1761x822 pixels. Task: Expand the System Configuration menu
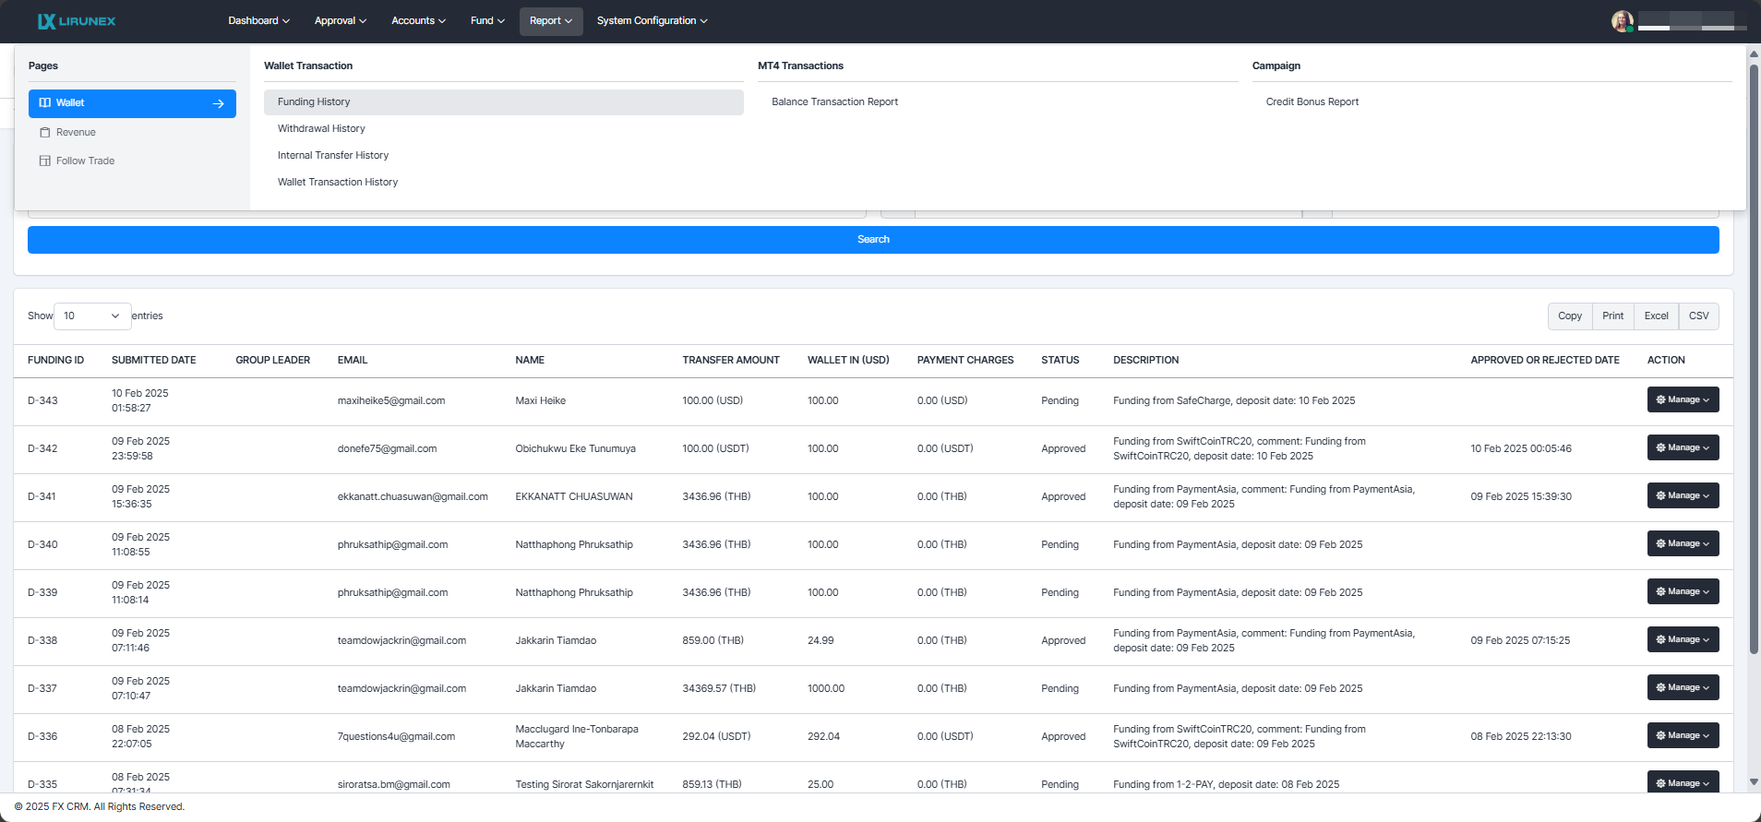[x=652, y=21]
